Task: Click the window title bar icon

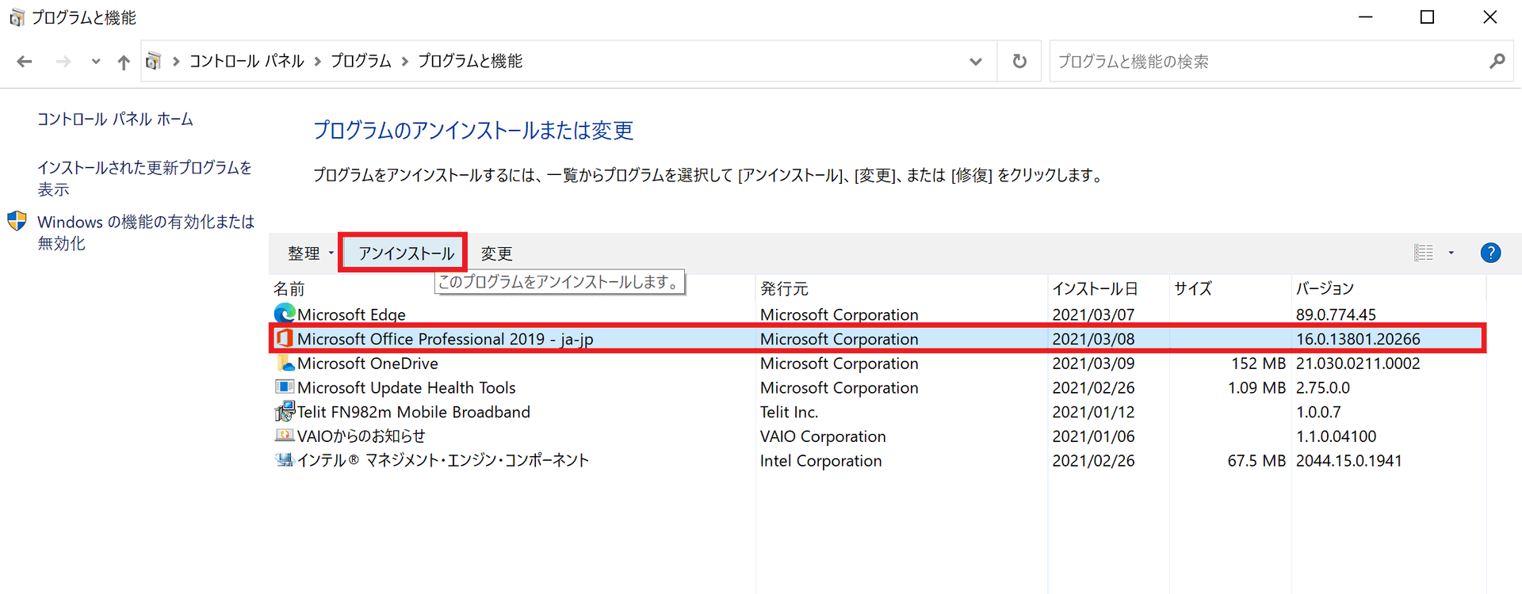Action: 17,17
